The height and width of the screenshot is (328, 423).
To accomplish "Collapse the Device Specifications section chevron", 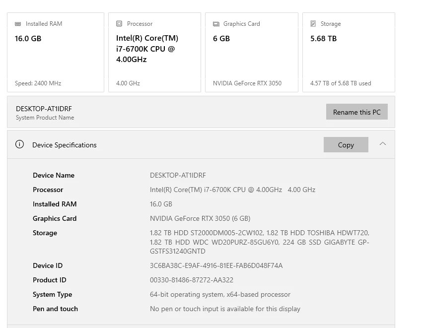I will click(x=382, y=144).
